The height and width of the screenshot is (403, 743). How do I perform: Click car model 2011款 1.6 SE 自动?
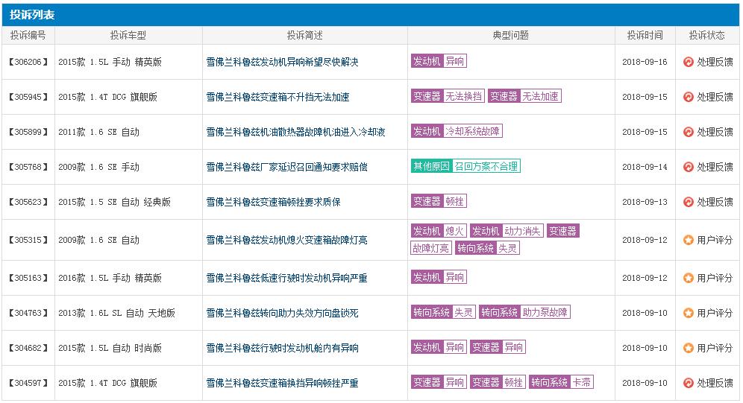(x=99, y=132)
